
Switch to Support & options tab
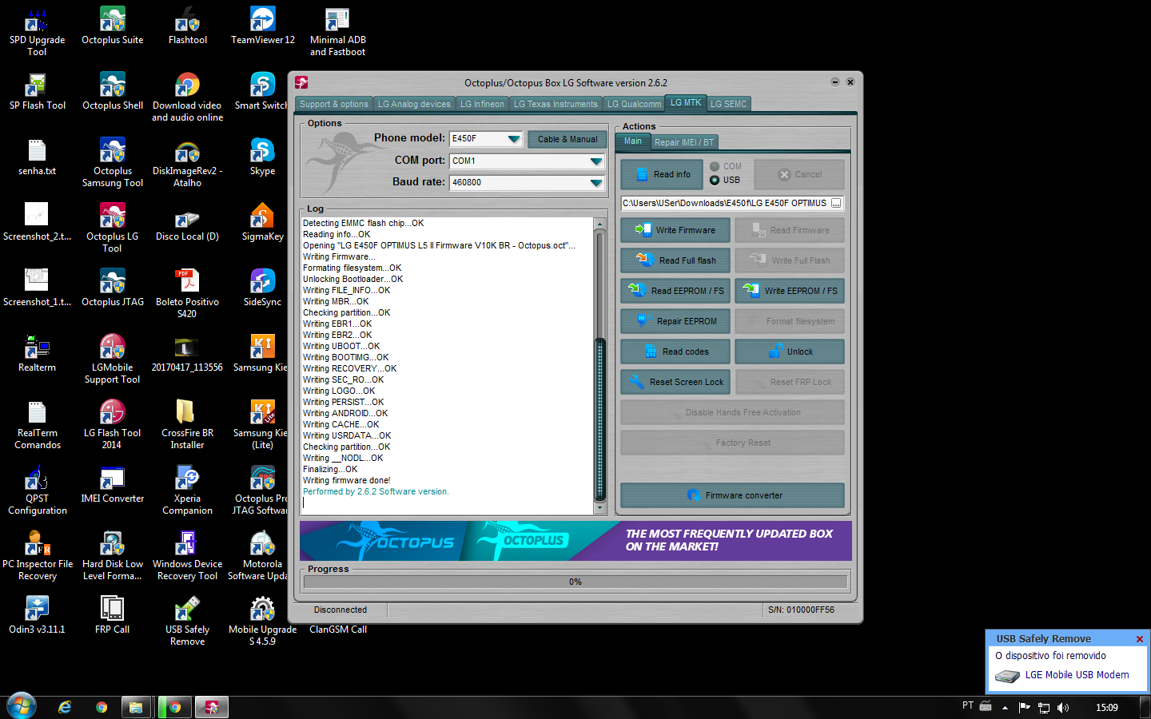(x=334, y=104)
